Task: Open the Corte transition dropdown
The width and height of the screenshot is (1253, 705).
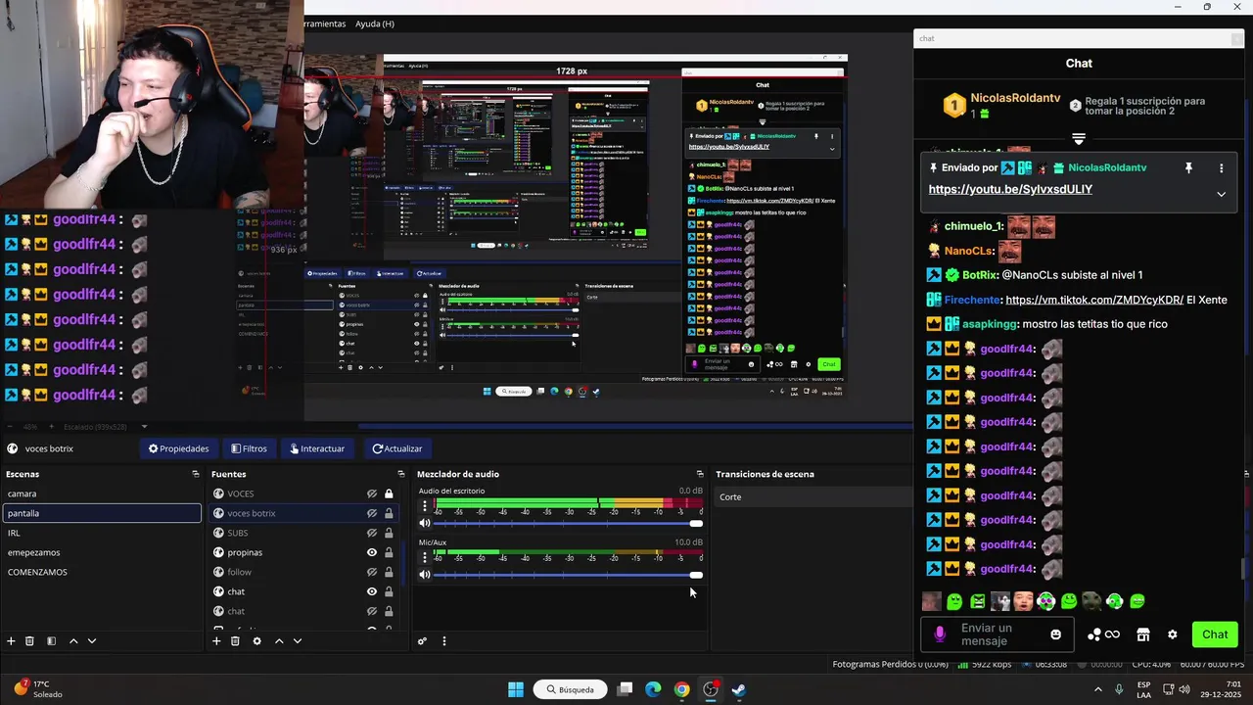Action: click(x=814, y=497)
